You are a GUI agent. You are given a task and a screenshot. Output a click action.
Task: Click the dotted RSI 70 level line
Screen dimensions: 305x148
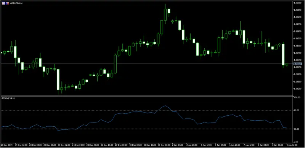(x=147, y=110)
